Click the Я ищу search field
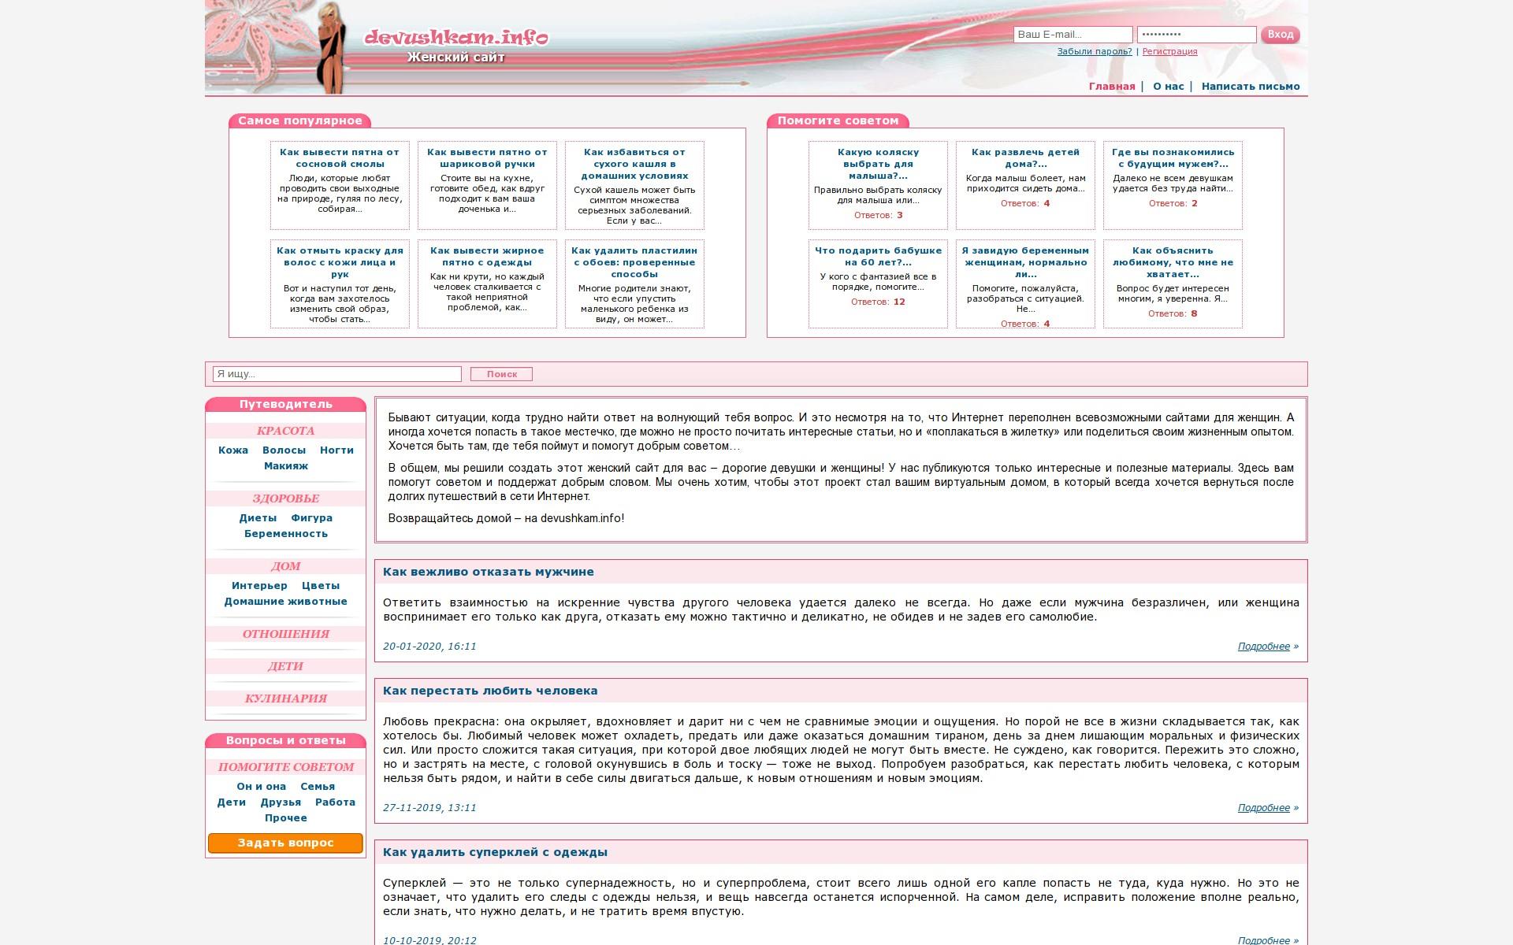Viewport: 1513px width, 945px height. coord(337,374)
